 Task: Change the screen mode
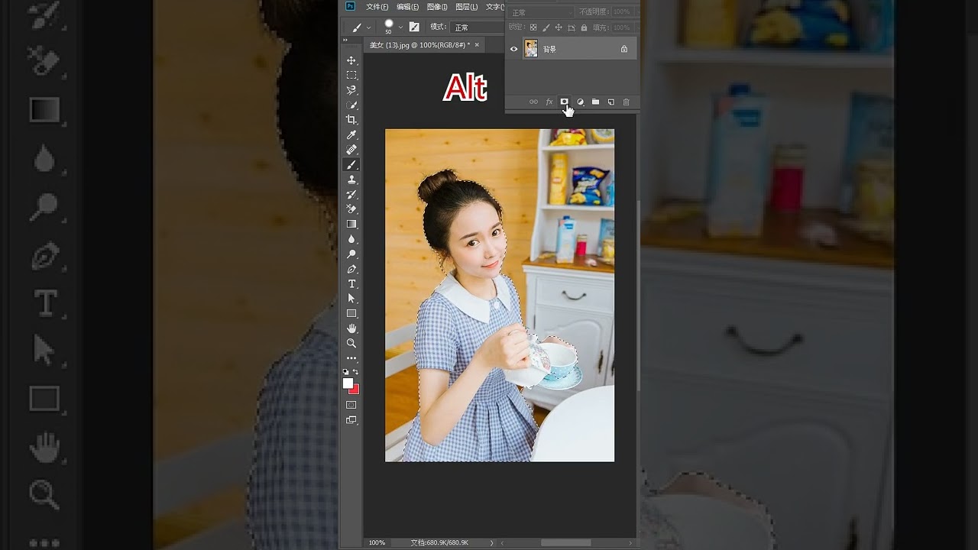pyautogui.click(x=351, y=420)
